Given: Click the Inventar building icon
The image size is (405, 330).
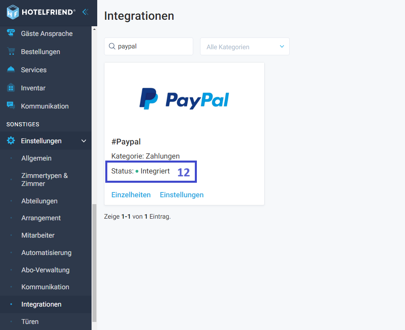Looking at the screenshot, I should tap(11, 88).
